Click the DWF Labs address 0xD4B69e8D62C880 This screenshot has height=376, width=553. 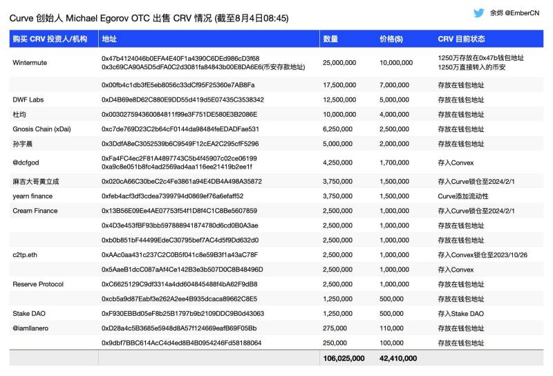point(182,100)
